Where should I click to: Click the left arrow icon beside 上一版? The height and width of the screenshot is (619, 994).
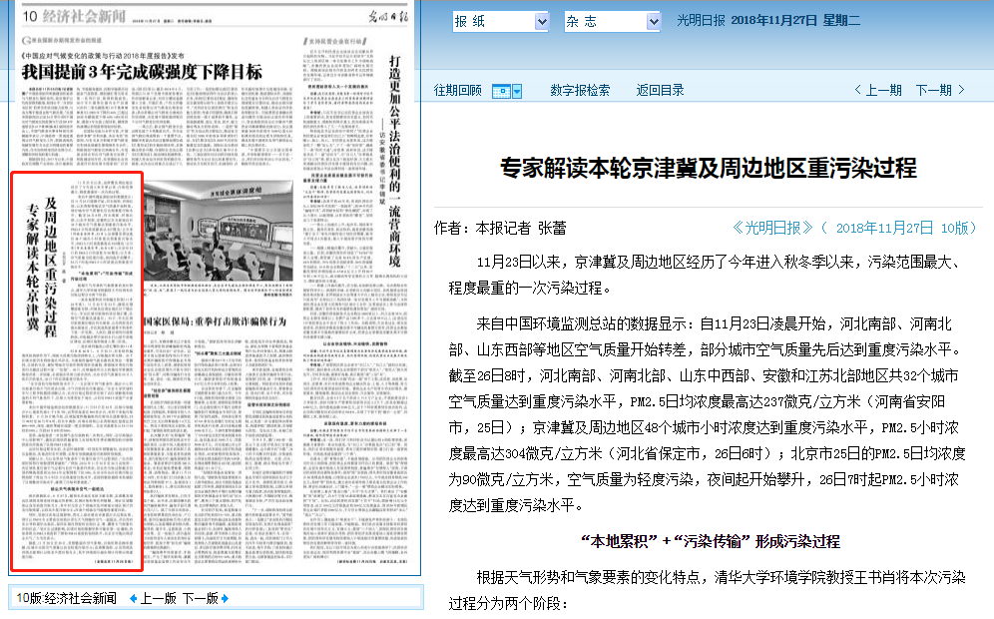coord(133,599)
